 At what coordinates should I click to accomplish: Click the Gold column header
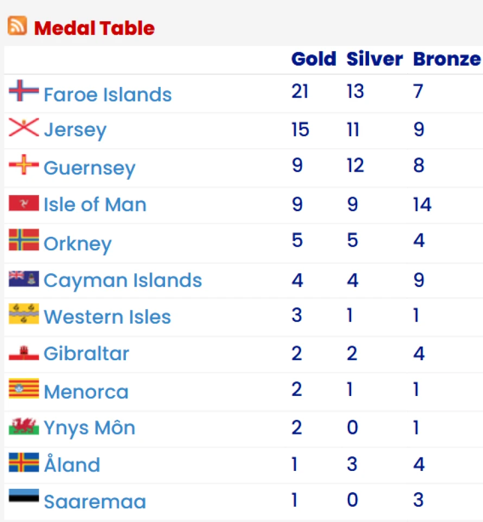[314, 59]
